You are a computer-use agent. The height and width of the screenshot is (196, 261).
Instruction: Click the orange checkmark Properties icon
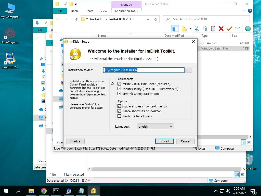pyautogui.click(x=229, y=29)
